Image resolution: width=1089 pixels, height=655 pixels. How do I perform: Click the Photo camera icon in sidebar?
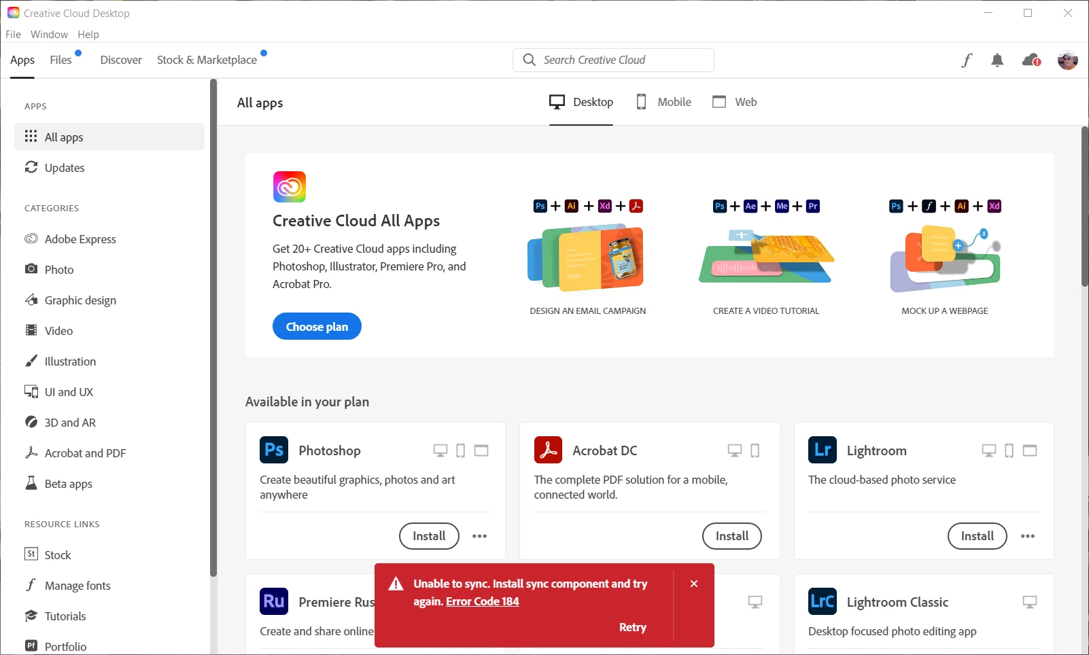click(31, 269)
